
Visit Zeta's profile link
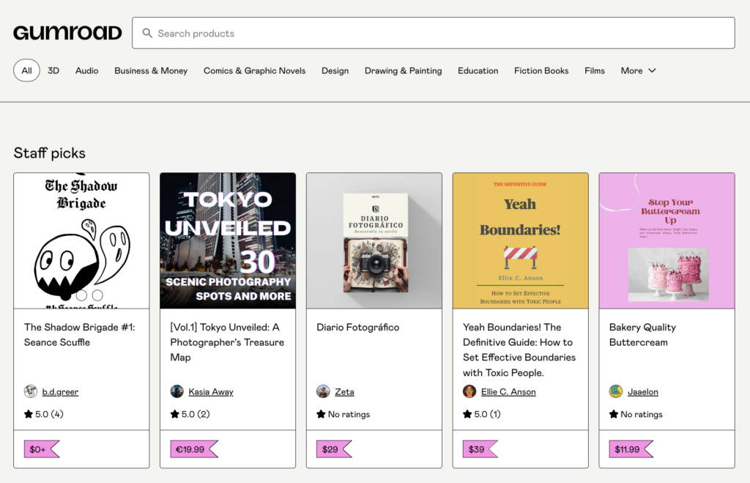(x=344, y=391)
